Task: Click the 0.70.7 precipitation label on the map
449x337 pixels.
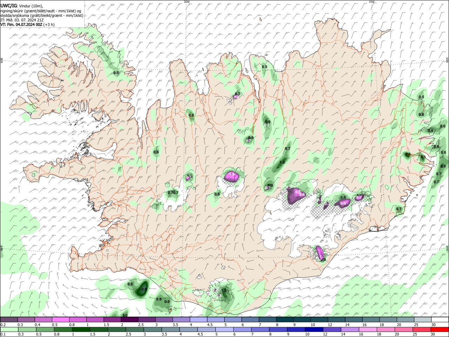Action: coord(173,193)
